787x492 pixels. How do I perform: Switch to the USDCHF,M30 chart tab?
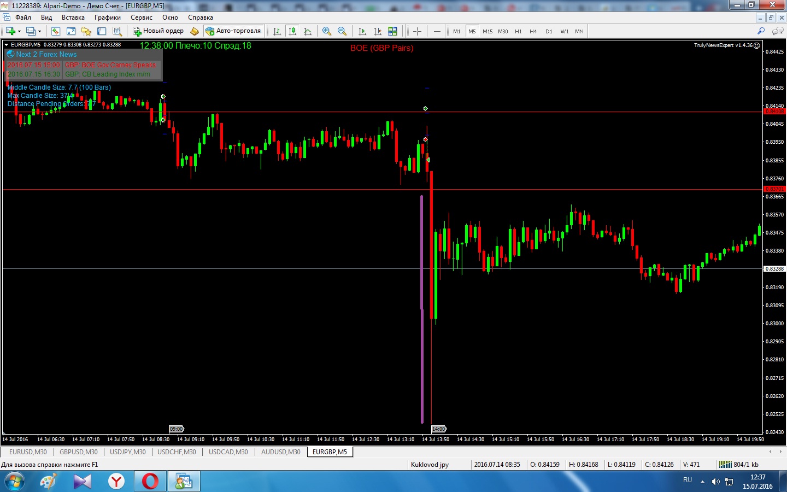pos(177,452)
